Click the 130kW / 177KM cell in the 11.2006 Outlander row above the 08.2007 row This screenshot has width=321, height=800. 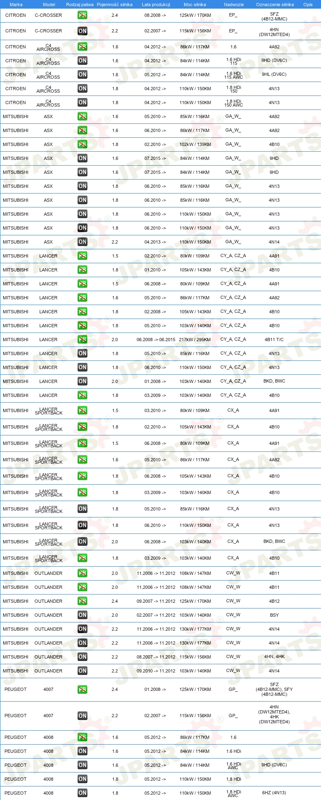(195, 643)
